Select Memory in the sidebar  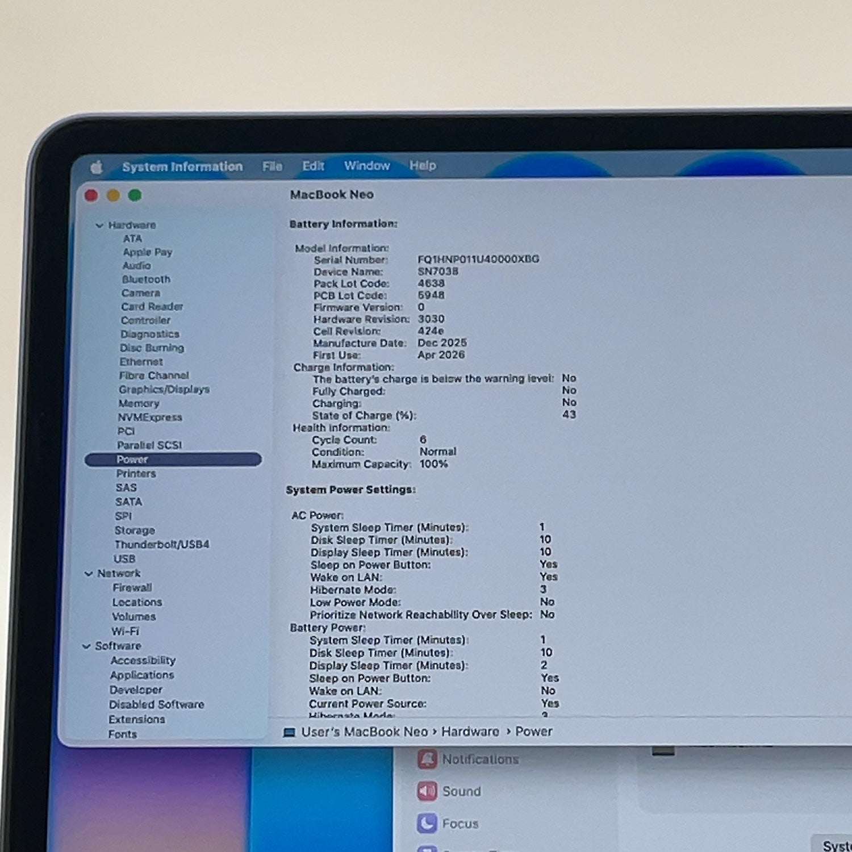pyautogui.click(x=139, y=403)
